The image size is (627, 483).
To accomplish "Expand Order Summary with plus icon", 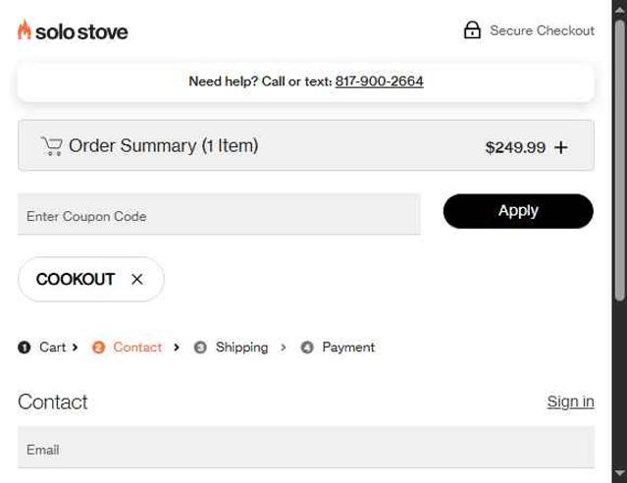I will 561,147.
